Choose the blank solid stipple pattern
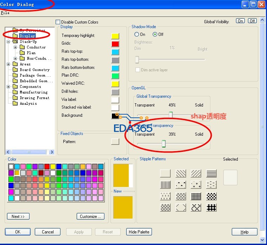Viewport: 267px width, 245px height. tap(165, 173)
